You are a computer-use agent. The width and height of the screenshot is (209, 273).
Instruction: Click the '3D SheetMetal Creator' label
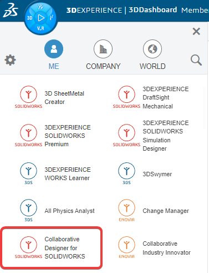[64, 98]
